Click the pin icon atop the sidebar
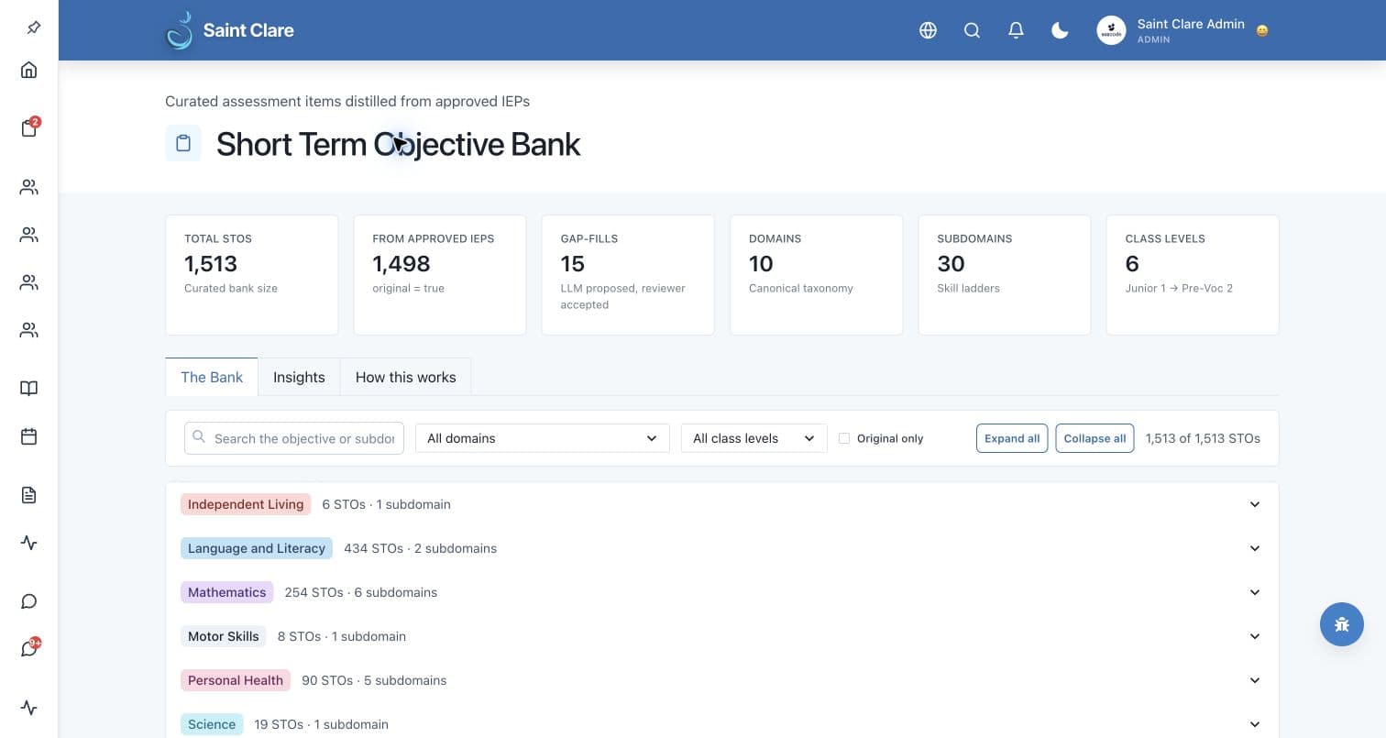 click(x=33, y=28)
